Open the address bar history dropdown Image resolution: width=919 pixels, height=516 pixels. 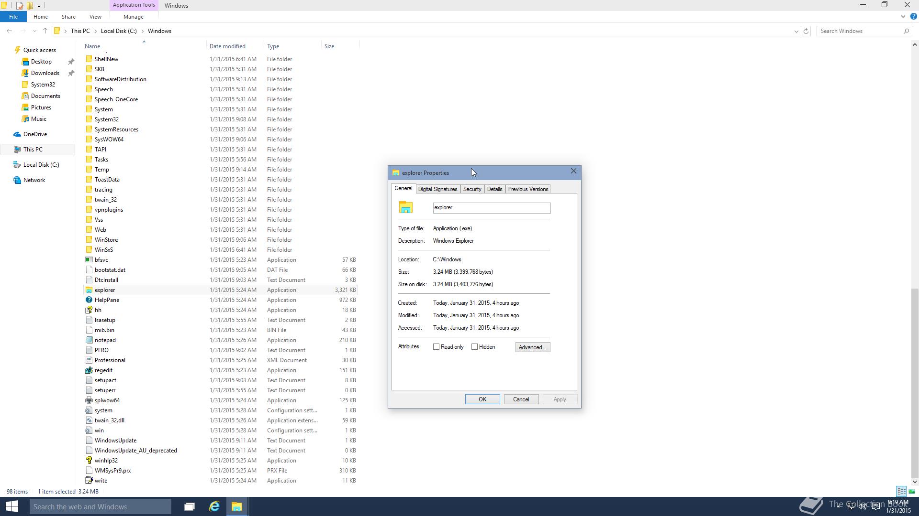point(796,31)
